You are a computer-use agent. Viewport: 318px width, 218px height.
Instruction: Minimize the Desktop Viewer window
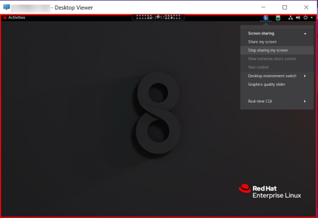pos(263,7)
